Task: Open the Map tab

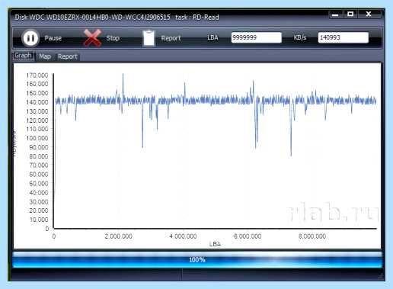Action: (45, 56)
